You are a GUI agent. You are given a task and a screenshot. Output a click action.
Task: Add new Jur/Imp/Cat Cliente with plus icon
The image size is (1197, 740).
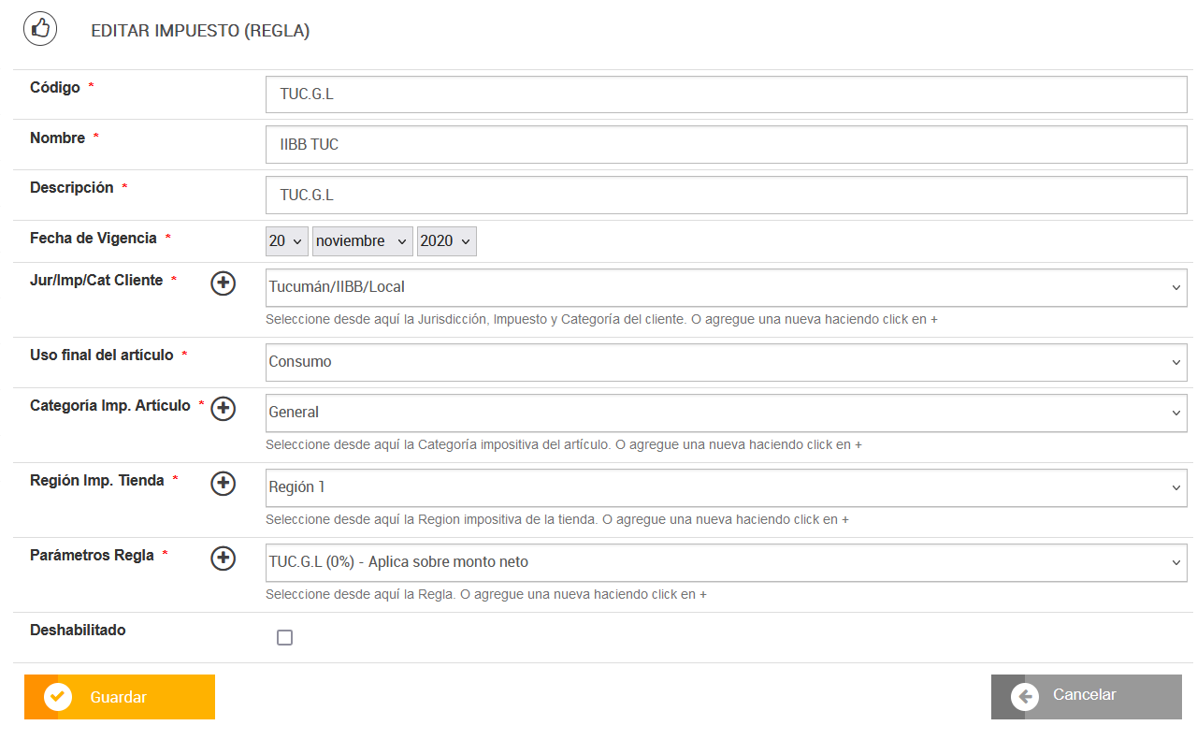click(x=223, y=283)
